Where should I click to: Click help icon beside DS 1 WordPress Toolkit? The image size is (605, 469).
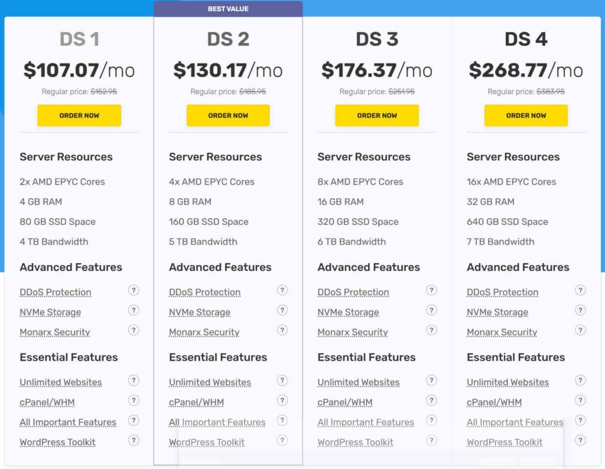tap(134, 441)
